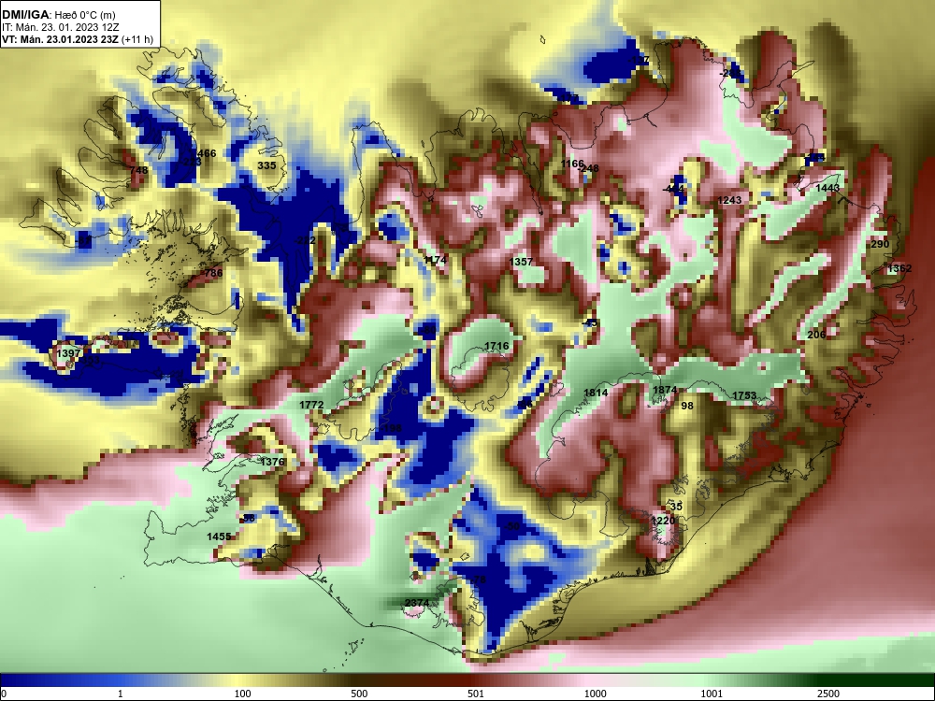Click the map value label '1397'

coord(68,353)
